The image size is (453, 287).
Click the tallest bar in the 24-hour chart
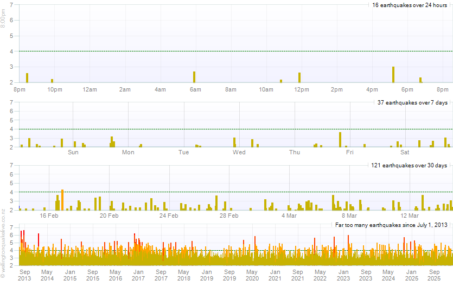pos(393,75)
